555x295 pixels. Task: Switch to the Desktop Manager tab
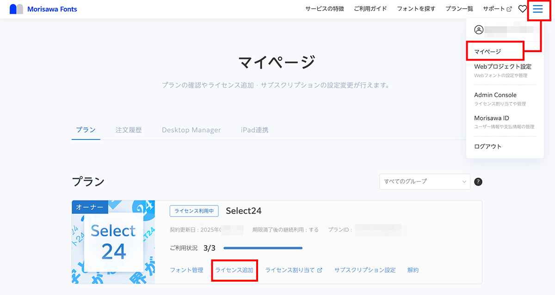(x=191, y=130)
